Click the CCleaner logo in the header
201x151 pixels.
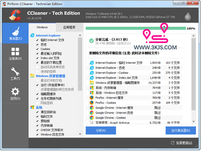(x=15, y=15)
